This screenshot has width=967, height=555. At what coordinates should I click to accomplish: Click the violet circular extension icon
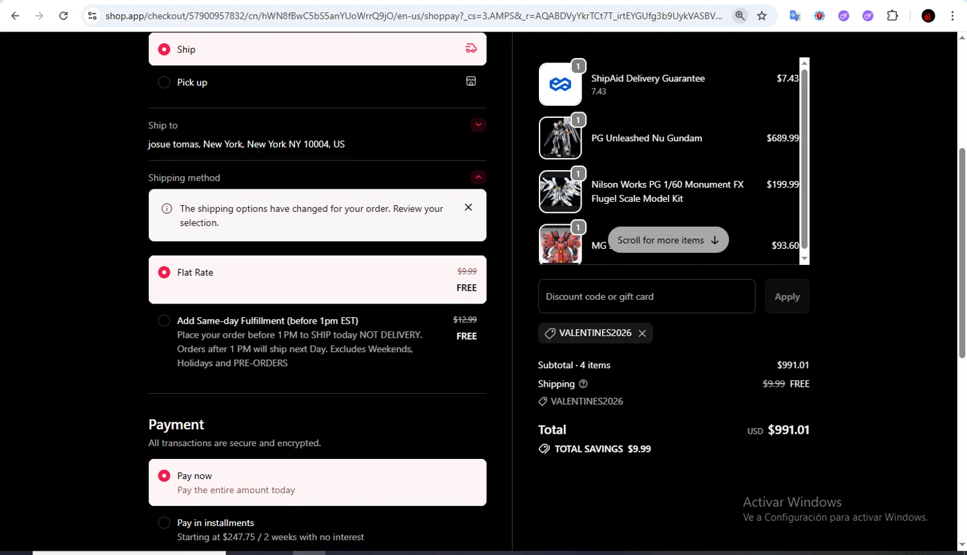pos(868,15)
